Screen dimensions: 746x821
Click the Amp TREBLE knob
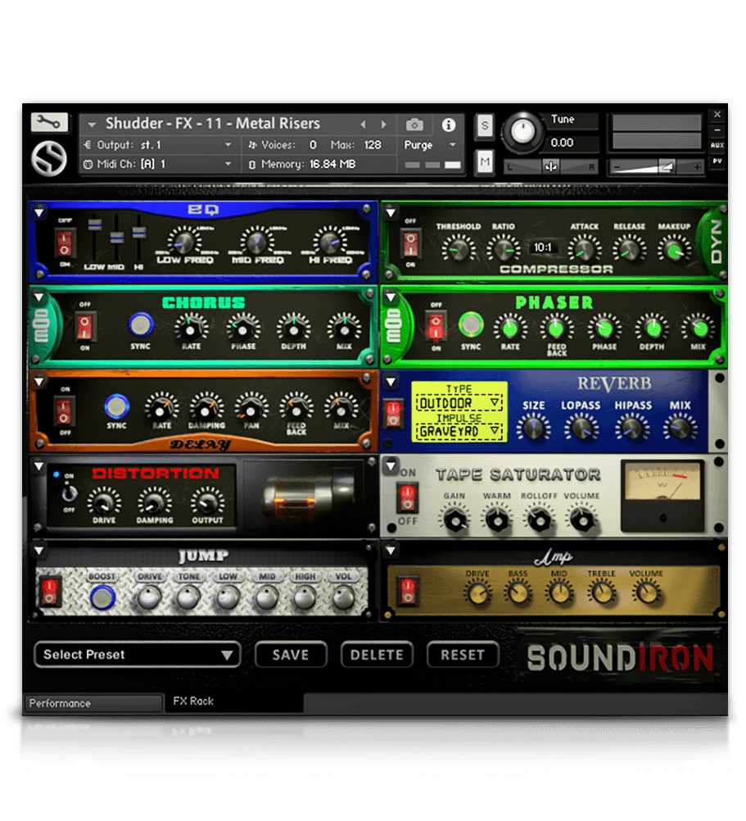pos(603,593)
